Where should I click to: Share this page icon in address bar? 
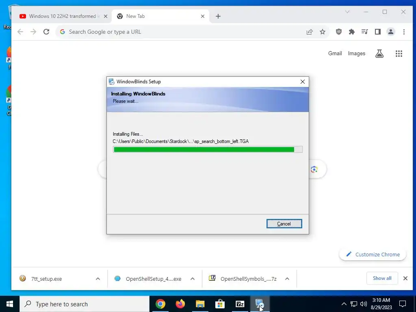coord(309,32)
